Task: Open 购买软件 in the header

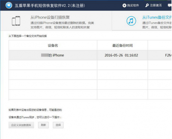Action: (131, 5)
